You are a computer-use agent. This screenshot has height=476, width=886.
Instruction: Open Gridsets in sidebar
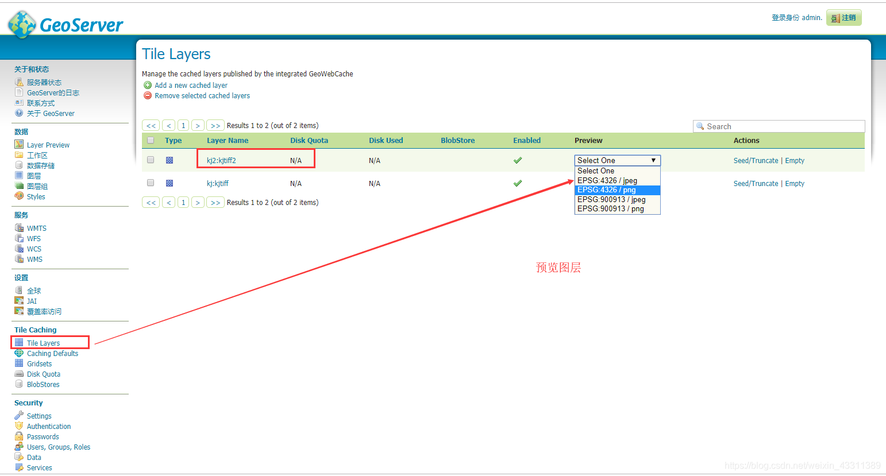tap(39, 363)
